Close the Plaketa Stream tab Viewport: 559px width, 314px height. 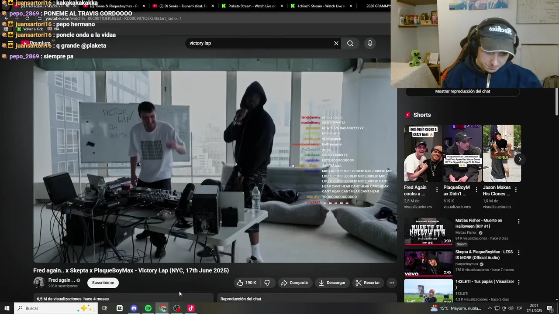coord(282,6)
